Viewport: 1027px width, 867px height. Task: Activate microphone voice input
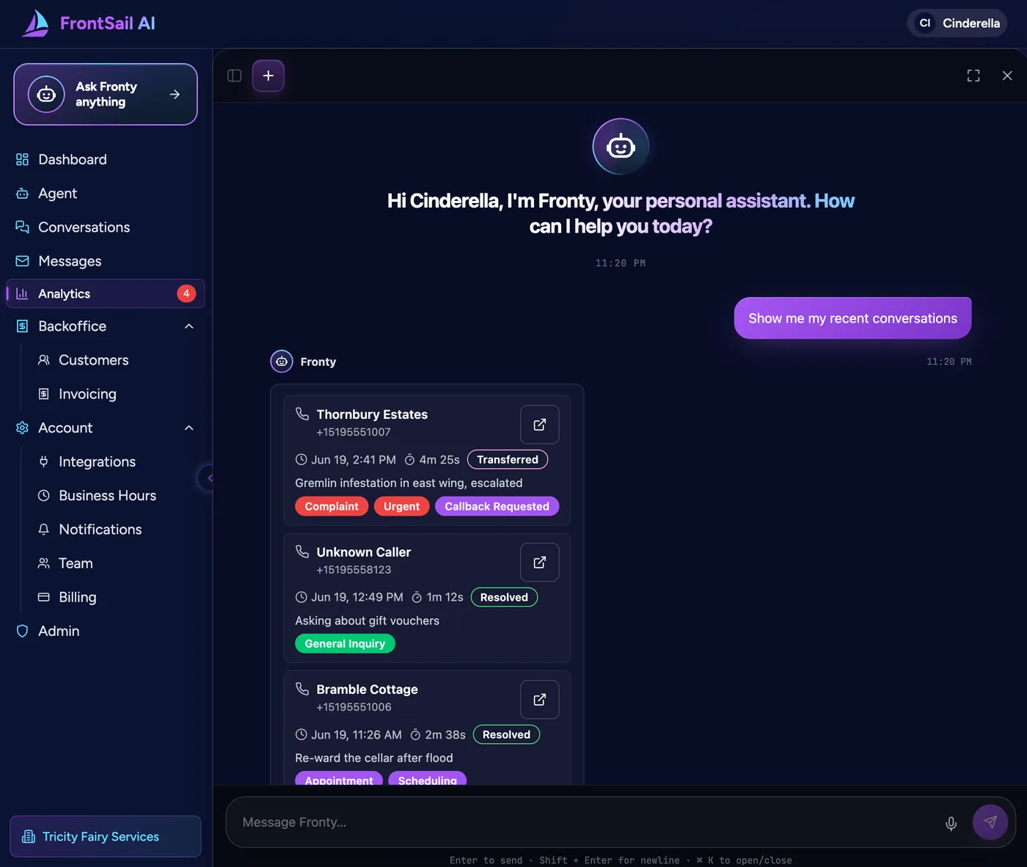tap(951, 823)
